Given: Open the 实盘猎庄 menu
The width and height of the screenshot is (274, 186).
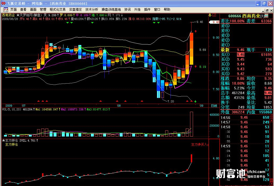Looking at the screenshot, I should coord(75,10).
